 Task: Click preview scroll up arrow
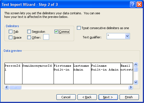click(x=136, y=64)
